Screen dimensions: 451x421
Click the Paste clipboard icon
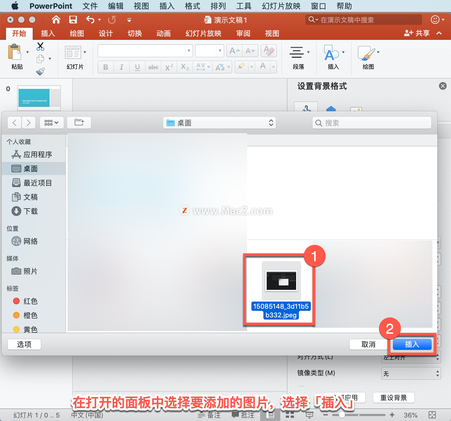coord(14,52)
